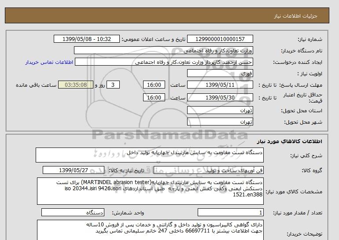Click the label ایجاد کننده درخواست
This screenshot has height=240, width=339.
pos(298,62)
